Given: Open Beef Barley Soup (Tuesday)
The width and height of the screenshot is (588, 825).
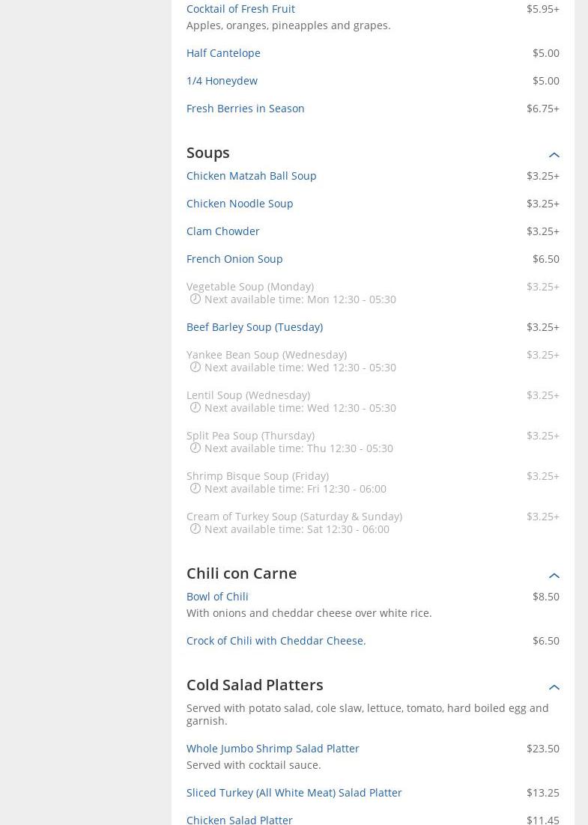Looking at the screenshot, I should pos(254,326).
